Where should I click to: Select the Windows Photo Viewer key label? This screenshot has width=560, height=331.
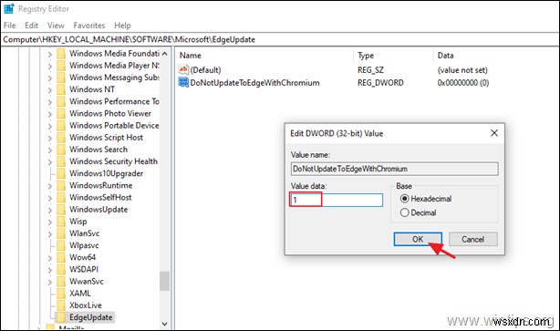(x=110, y=114)
